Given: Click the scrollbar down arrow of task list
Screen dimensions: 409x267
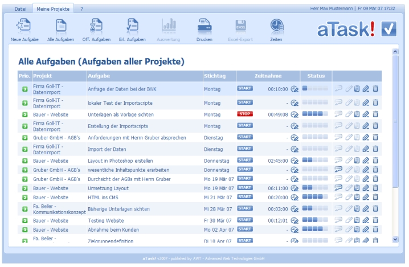Looking at the screenshot, I should pyautogui.click(x=396, y=240).
